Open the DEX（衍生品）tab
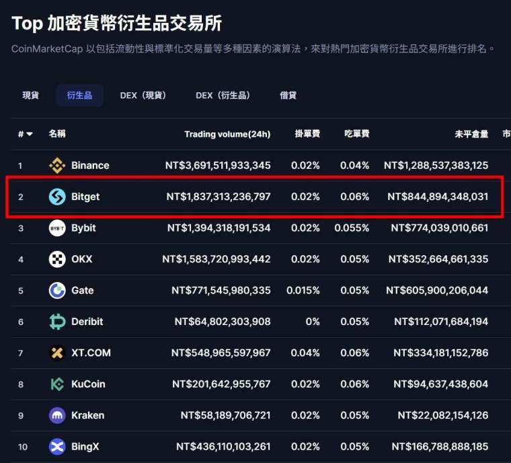The width and height of the screenshot is (511, 463). click(x=223, y=96)
